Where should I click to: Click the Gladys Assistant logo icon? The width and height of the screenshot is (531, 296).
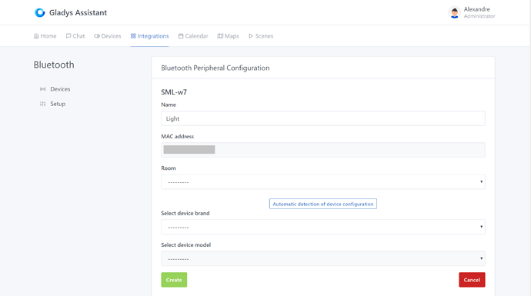39,12
